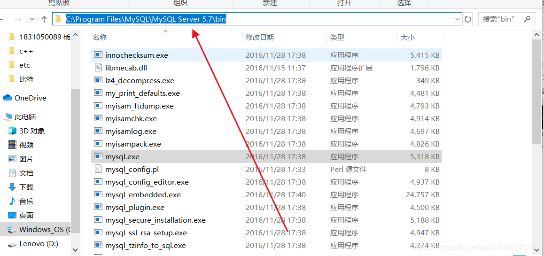Click the 打开 ribbon group label
The image size is (544, 256).
click(344, 3)
